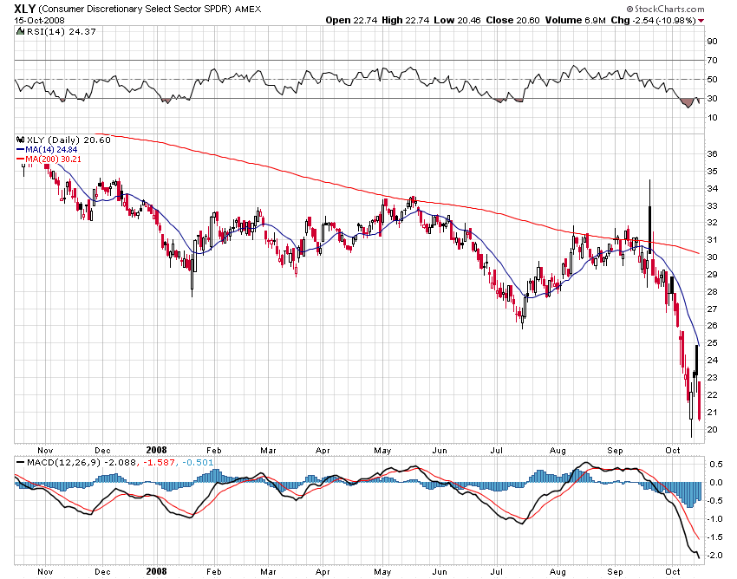Click the 34 label on the price axis
The height and width of the screenshot is (579, 737).
pyautogui.click(x=713, y=188)
